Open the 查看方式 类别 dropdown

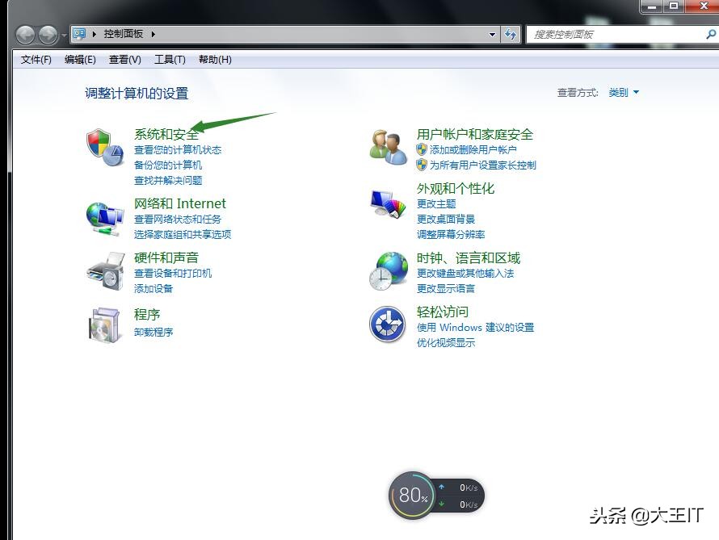(x=621, y=92)
